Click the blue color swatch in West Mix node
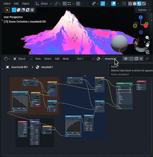The width and height of the screenshot is (153, 157). (54, 94)
